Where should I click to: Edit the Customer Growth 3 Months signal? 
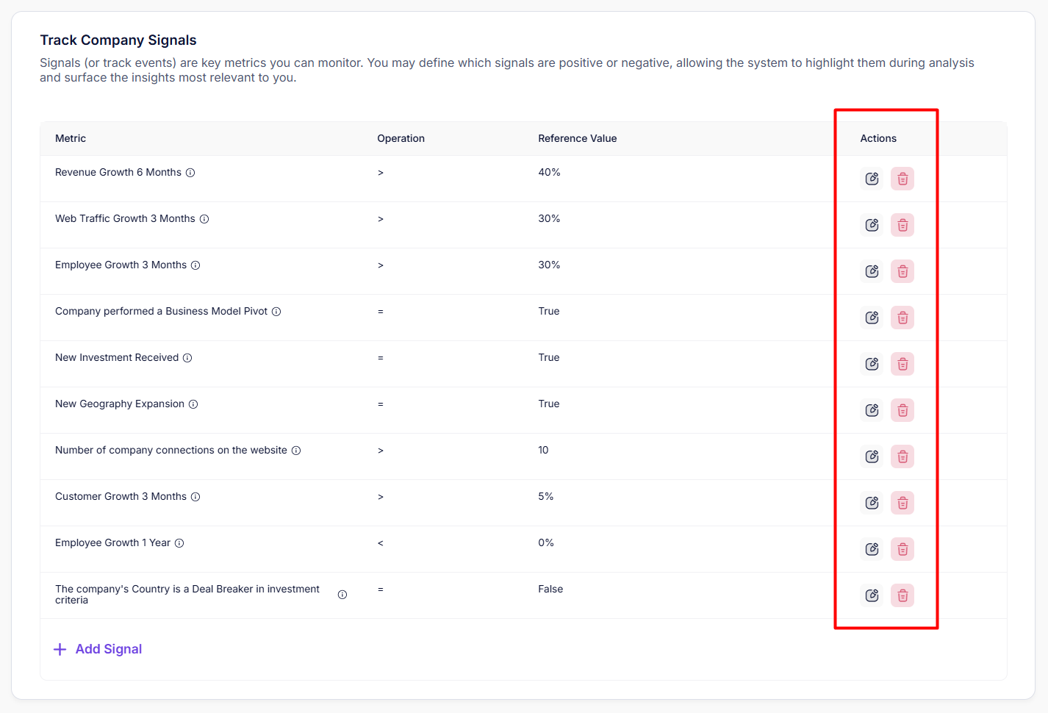click(872, 503)
